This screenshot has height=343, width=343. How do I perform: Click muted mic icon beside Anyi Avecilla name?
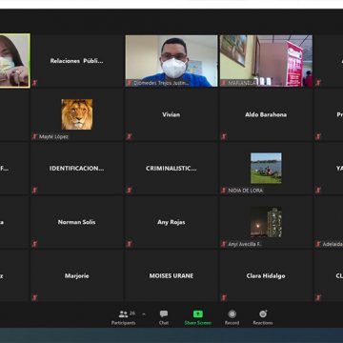coord(224,244)
